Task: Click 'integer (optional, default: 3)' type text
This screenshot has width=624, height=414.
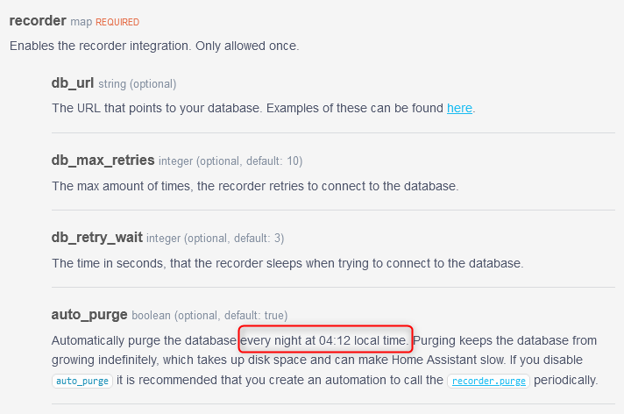Action: coord(216,239)
